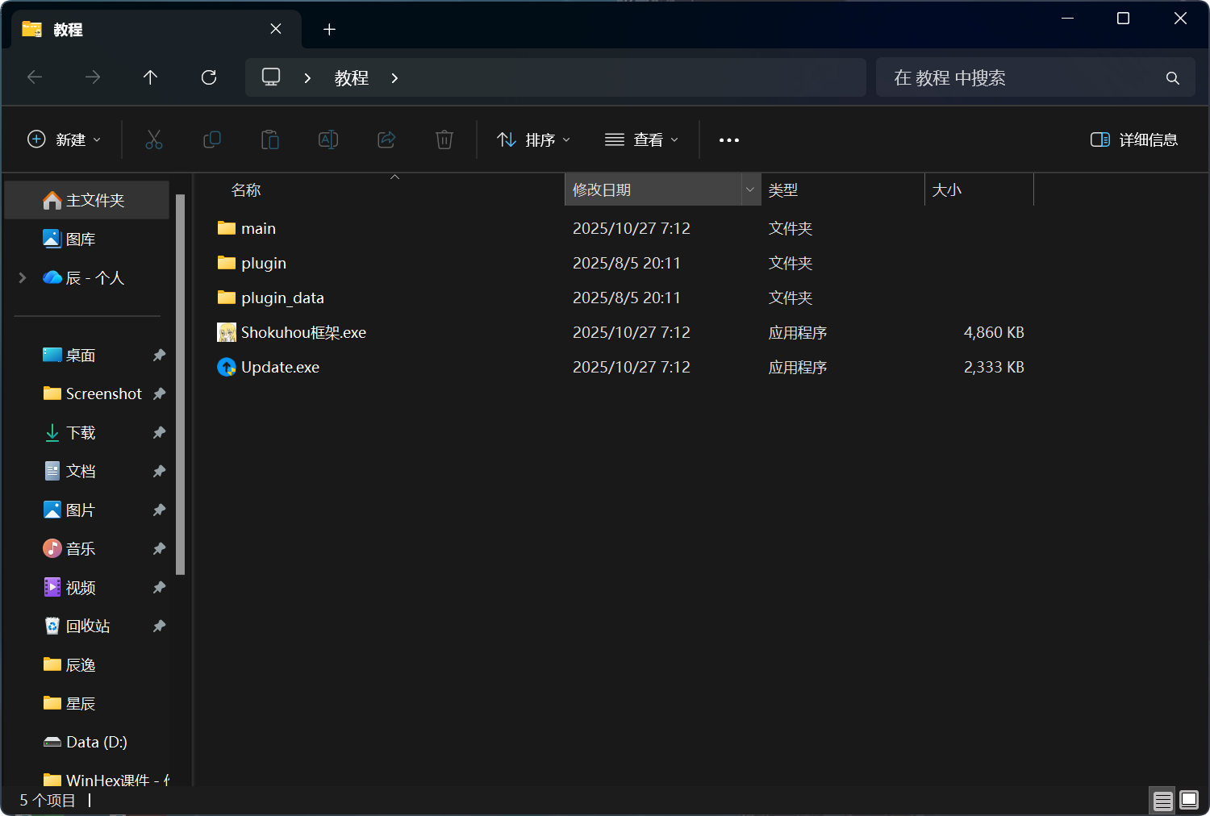This screenshot has width=1210, height=816.
Task: Add a new tab with plus button
Action: point(329,30)
